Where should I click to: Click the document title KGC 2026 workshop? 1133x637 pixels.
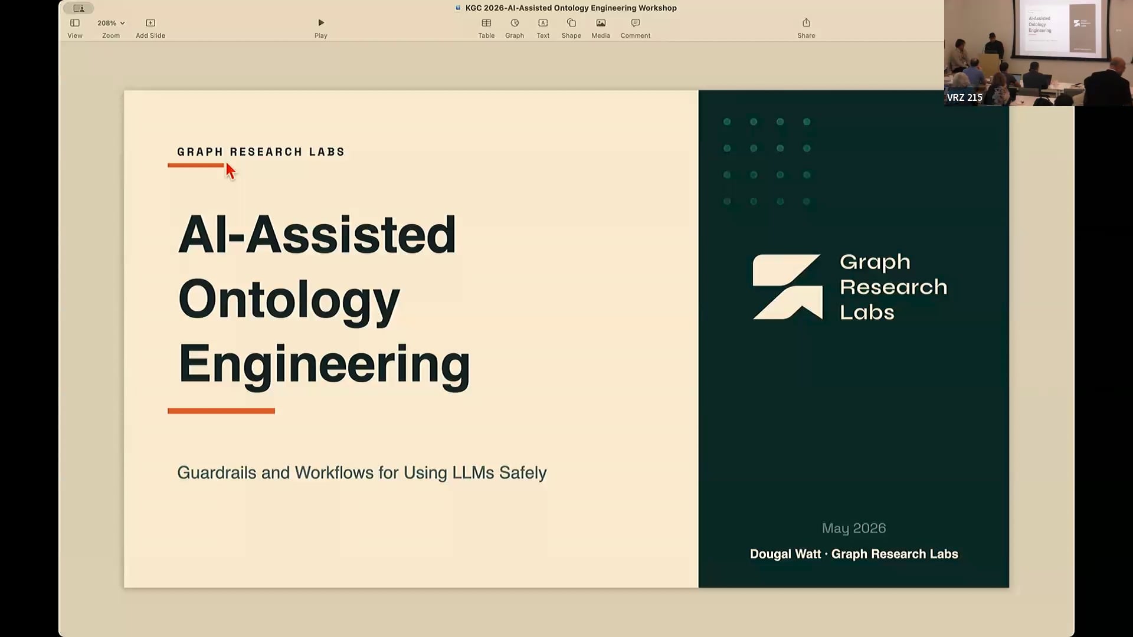point(571,8)
